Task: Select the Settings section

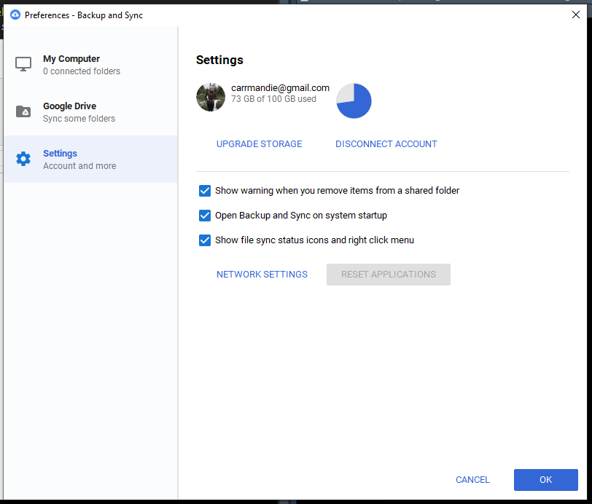Action: 90,160
